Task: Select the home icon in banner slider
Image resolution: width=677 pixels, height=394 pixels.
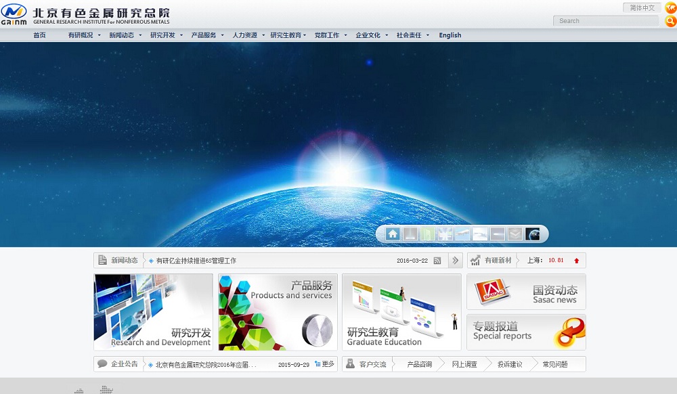Action: [x=393, y=234]
